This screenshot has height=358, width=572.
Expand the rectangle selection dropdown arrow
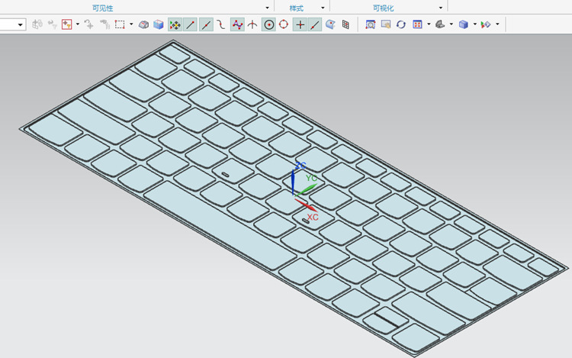pyautogui.click(x=131, y=24)
